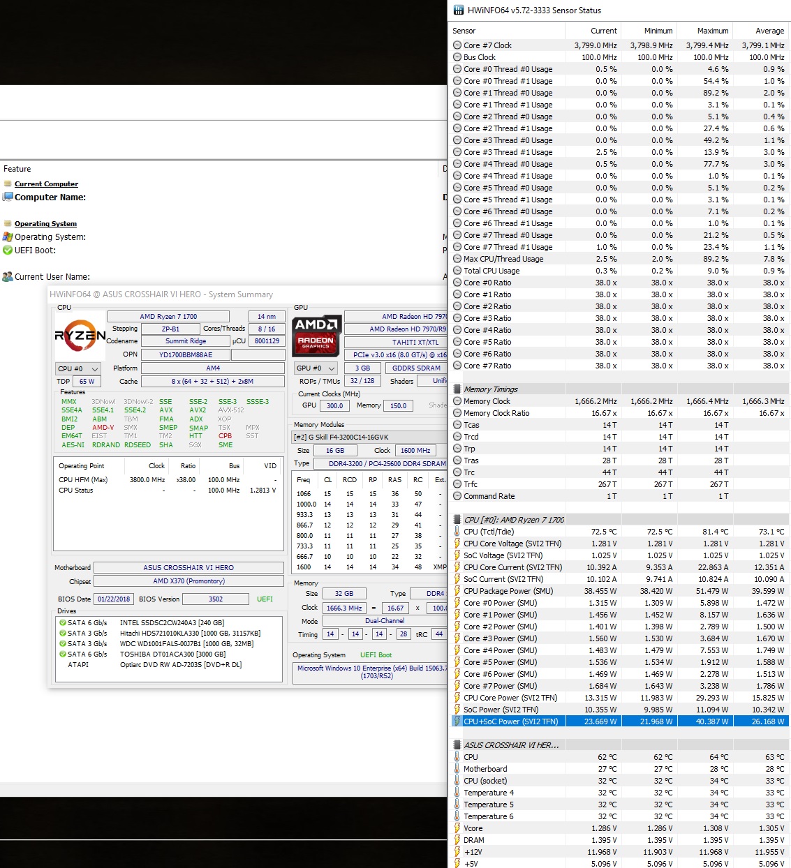The height and width of the screenshot is (868, 791).
Task: Click the Minimum column header
Action: (x=648, y=31)
